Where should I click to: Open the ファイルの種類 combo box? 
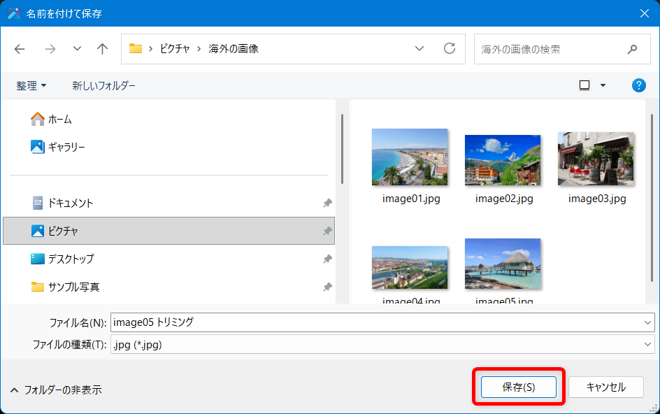pyautogui.click(x=382, y=345)
